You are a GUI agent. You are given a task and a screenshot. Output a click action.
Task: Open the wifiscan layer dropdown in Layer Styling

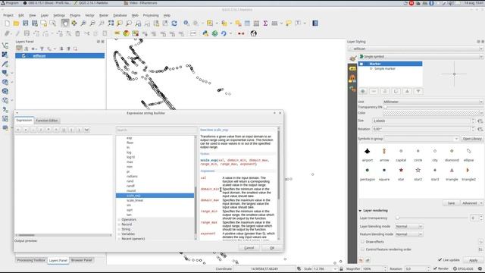click(x=415, y=49)
